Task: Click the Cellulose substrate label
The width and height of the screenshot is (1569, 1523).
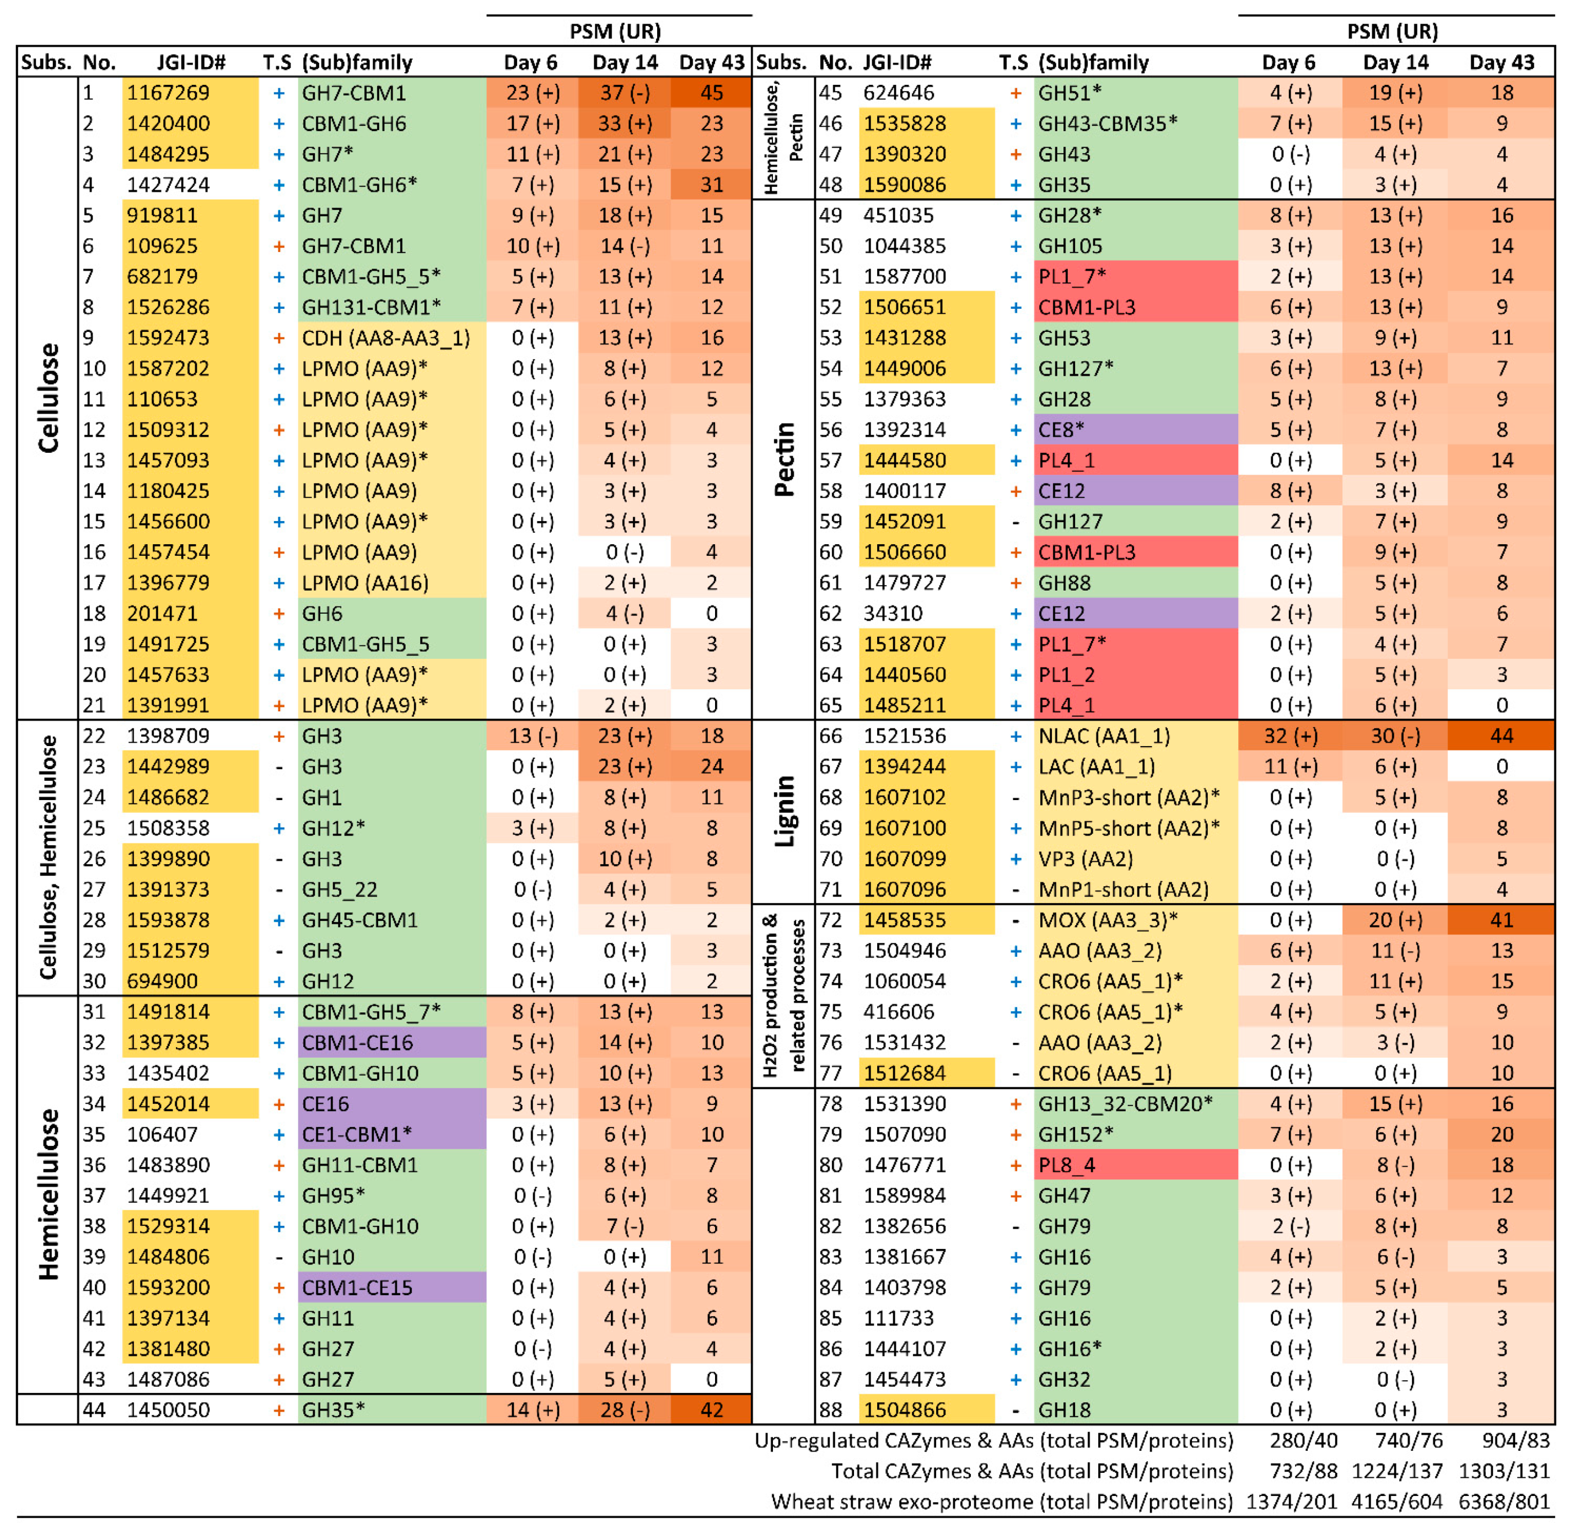Action: pyautogui.click(x=49, y=398)
